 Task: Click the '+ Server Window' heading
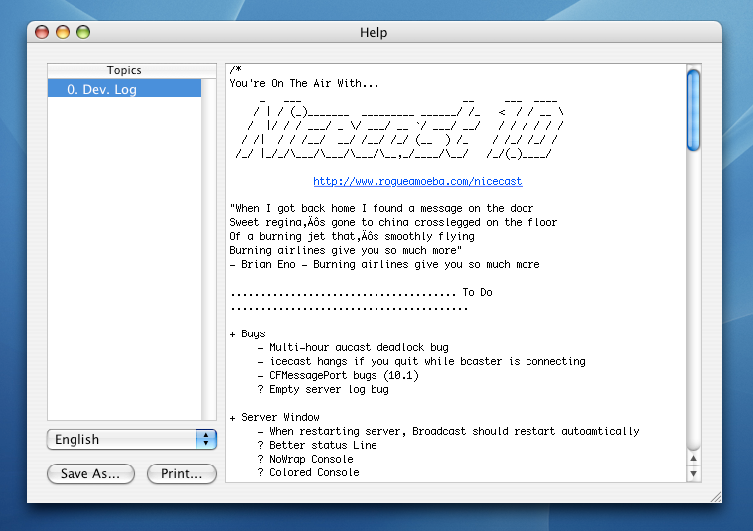[275, 417]
